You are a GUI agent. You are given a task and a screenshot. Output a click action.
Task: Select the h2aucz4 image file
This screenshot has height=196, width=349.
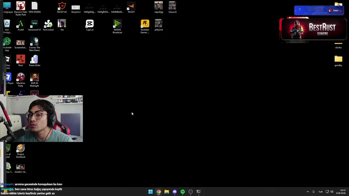(172, 7)
